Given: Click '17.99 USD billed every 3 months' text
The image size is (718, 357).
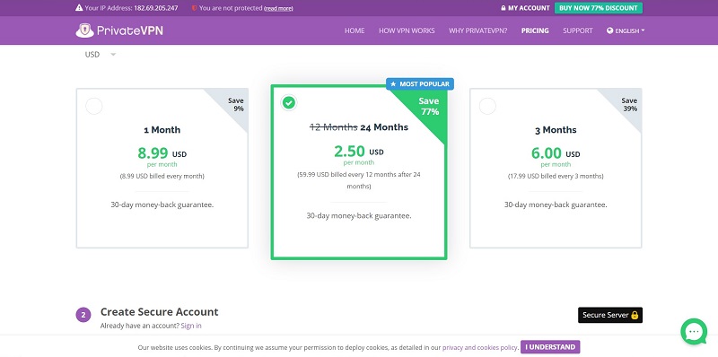Looking at the screenshot, I should click(x=556, y=176).
